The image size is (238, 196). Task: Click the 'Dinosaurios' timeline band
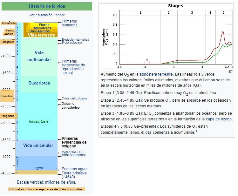pos(40,31)
